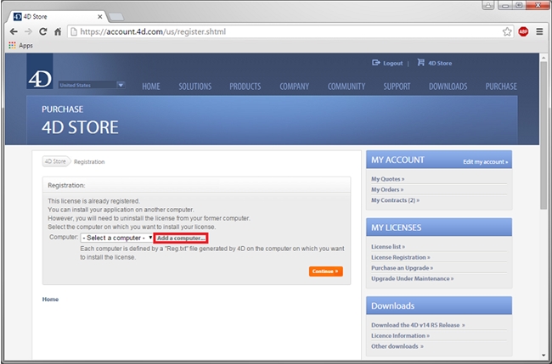Open the PRODUCTS navigation menu
Screen dimensions: 552x364
pos(245,87)
